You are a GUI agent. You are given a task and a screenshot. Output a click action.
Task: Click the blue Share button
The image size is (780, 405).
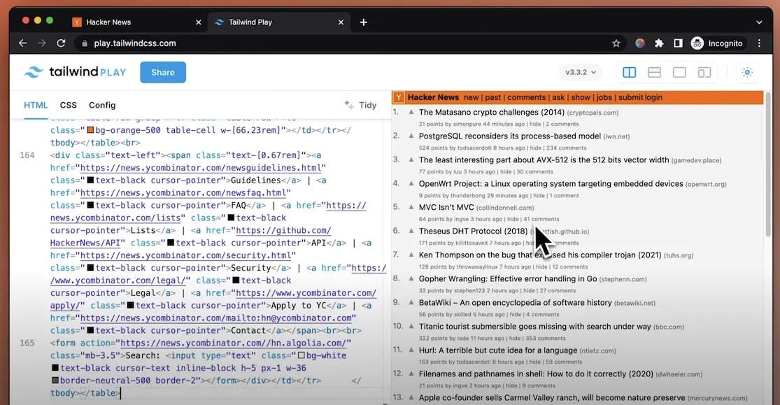163,72
